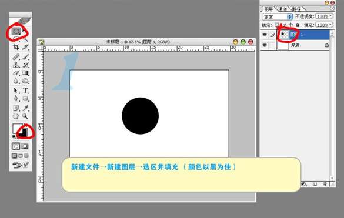Select the Zoom magnifier tool
Viewport: 344px width, 218px height.
point(25,116)
